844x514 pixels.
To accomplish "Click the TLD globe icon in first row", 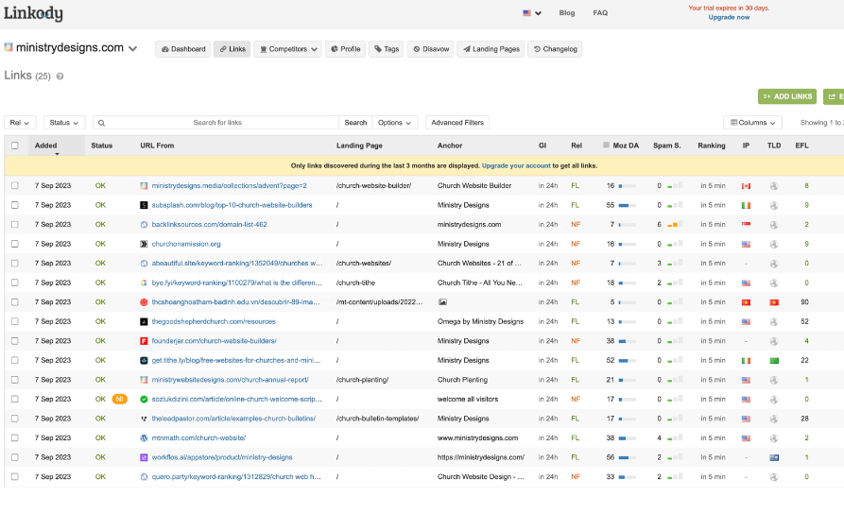I will 774,186.
